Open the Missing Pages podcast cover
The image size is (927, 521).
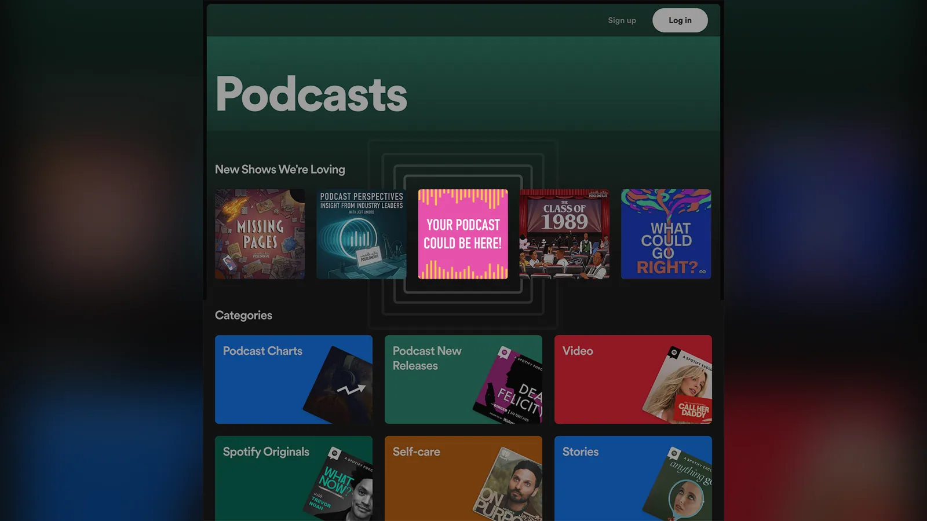(260, 234)
